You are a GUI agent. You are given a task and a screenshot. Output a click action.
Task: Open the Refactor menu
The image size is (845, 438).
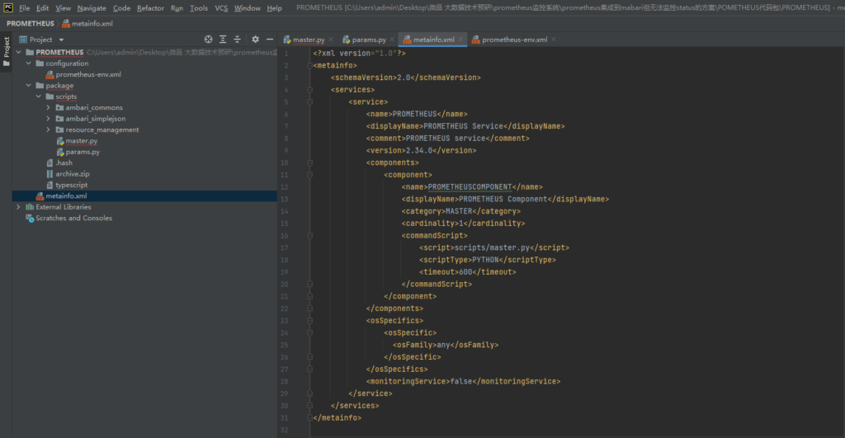click(150, 8)
